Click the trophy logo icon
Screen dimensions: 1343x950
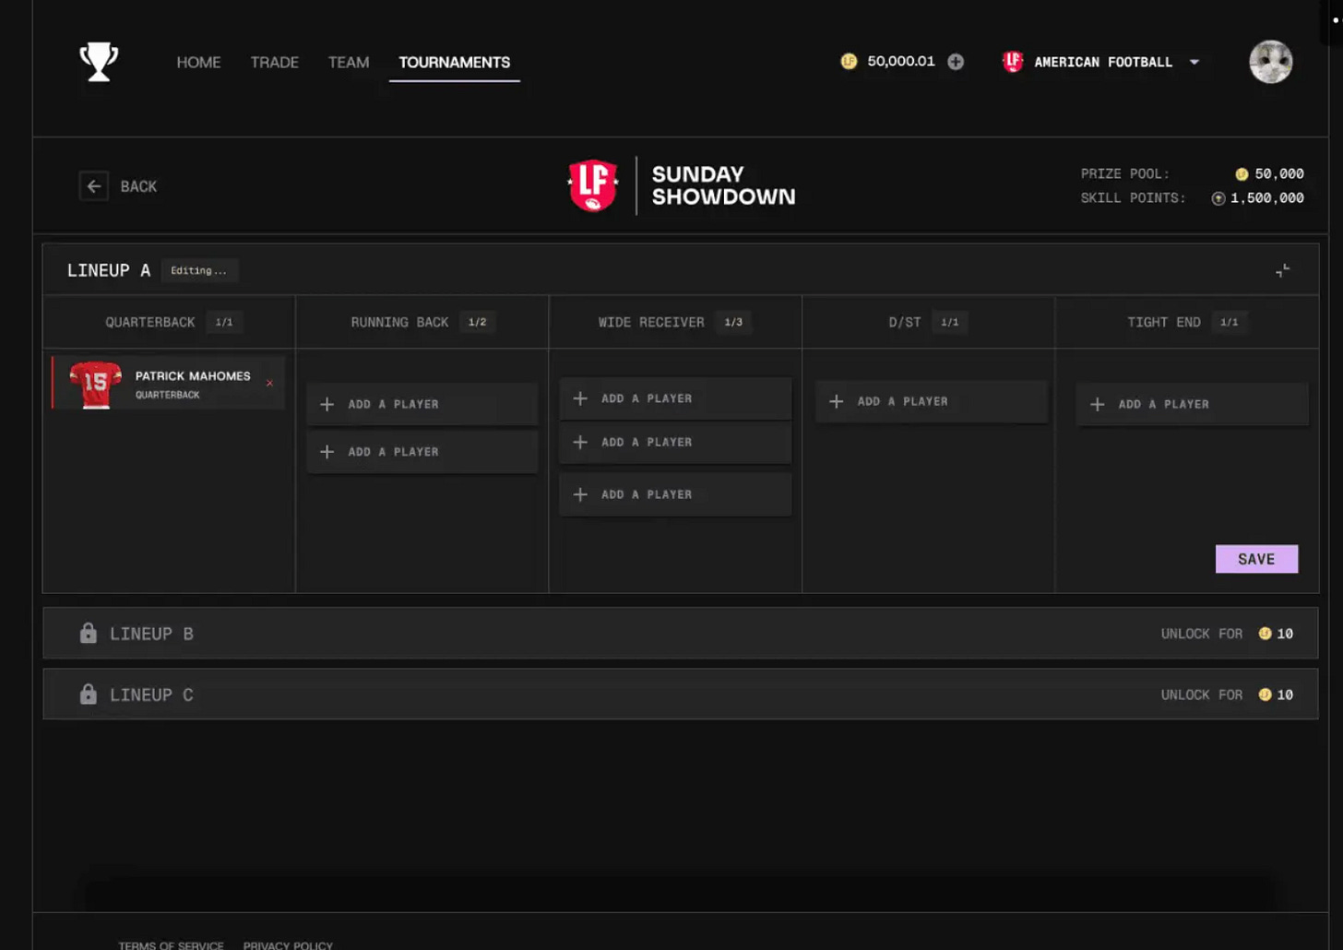click(99, 62)
